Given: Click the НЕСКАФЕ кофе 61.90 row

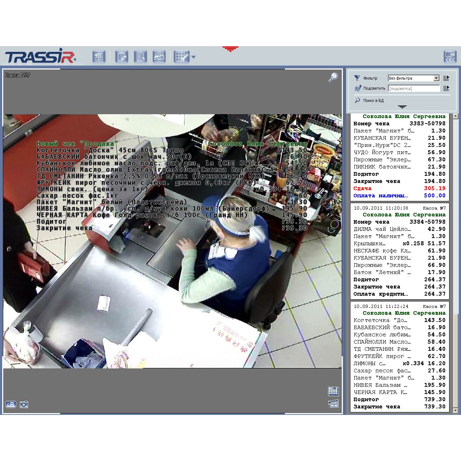Looking at the screenshot, I should tap(399, 251).
